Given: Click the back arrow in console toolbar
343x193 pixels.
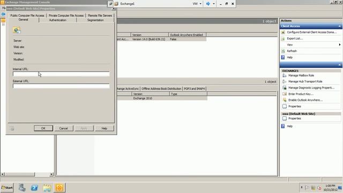Looking at the screenshot, I should 3,14.
